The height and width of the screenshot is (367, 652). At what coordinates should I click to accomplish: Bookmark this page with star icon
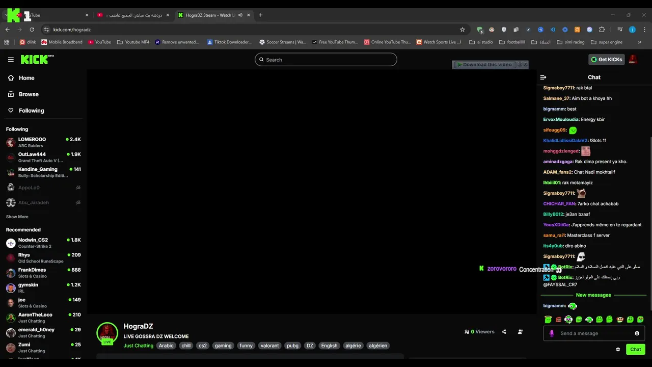point(463,30)
